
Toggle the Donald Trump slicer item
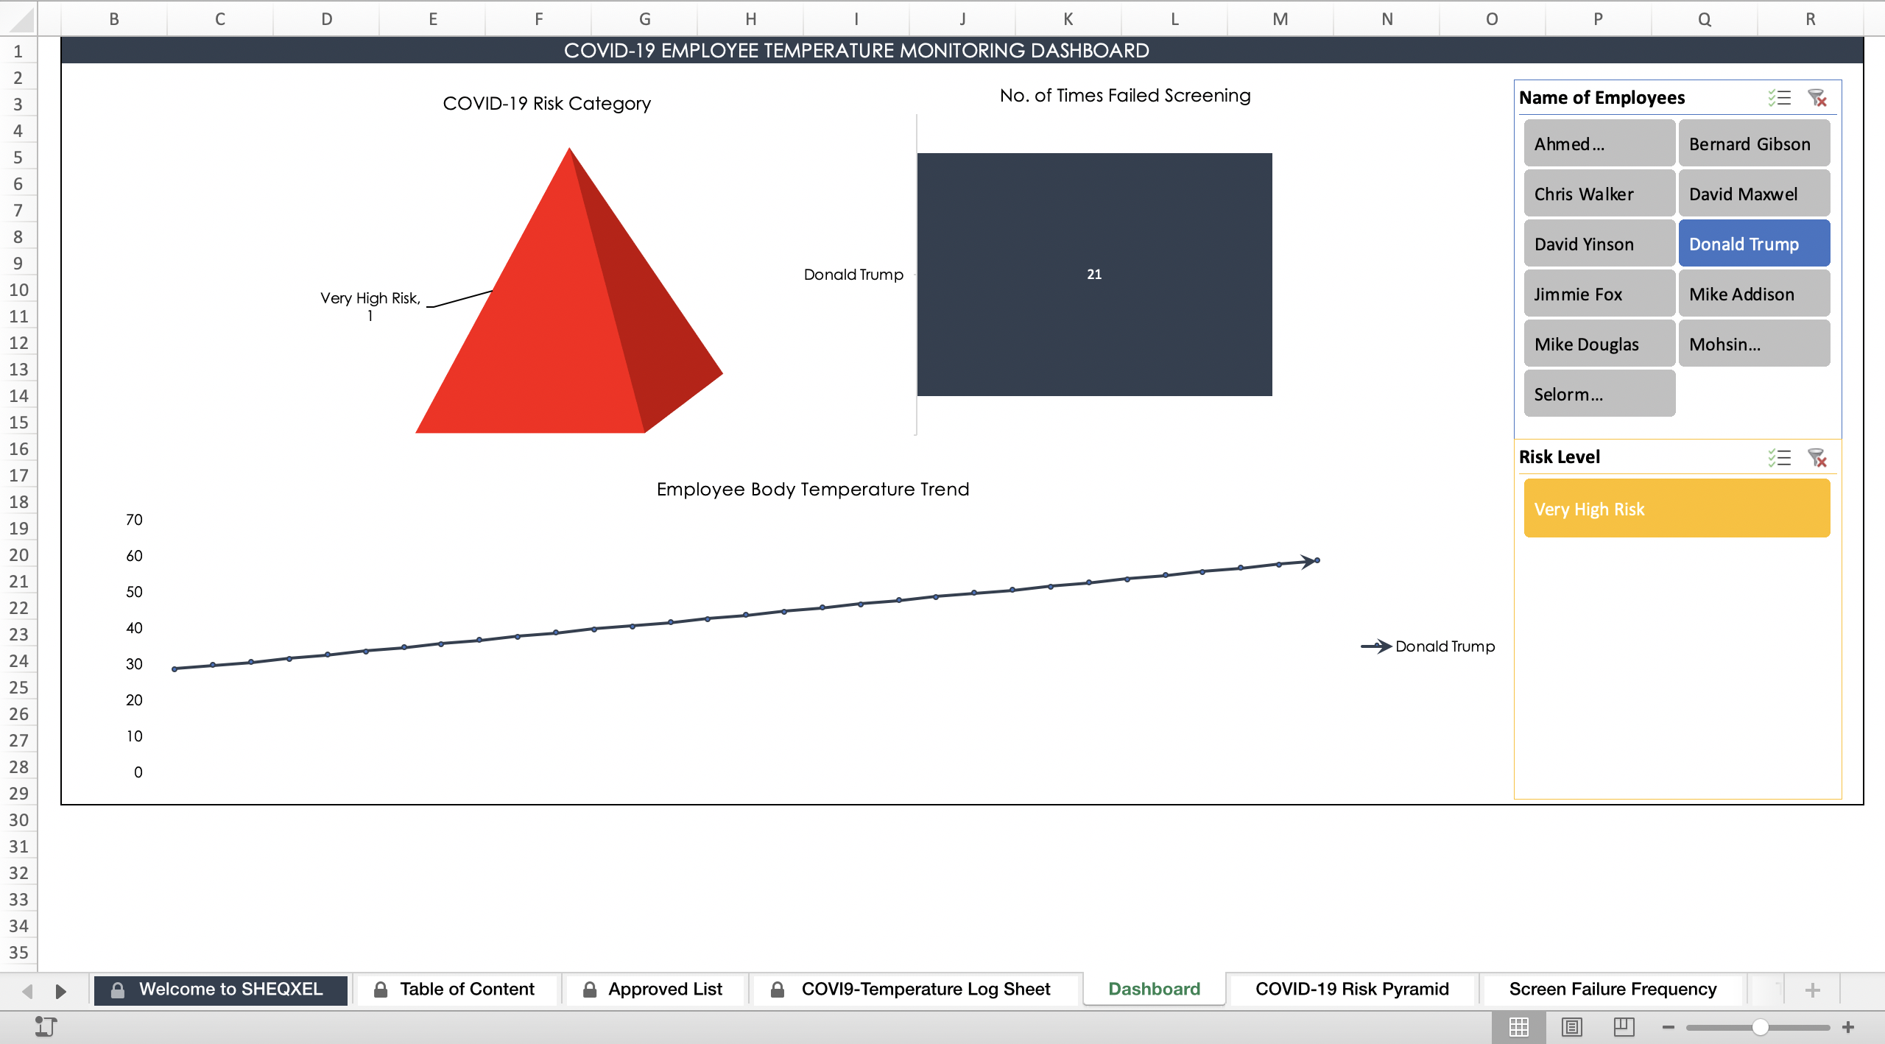coord(1754,244)
